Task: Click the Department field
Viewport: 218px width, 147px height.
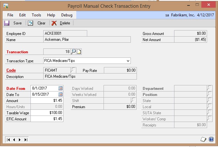Action: click(x=191, y=88)
